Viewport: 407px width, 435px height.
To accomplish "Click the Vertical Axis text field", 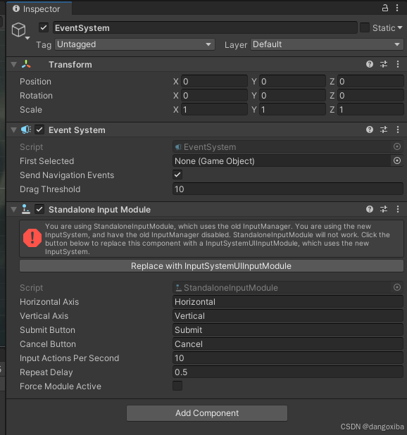I will coord(288,316).
